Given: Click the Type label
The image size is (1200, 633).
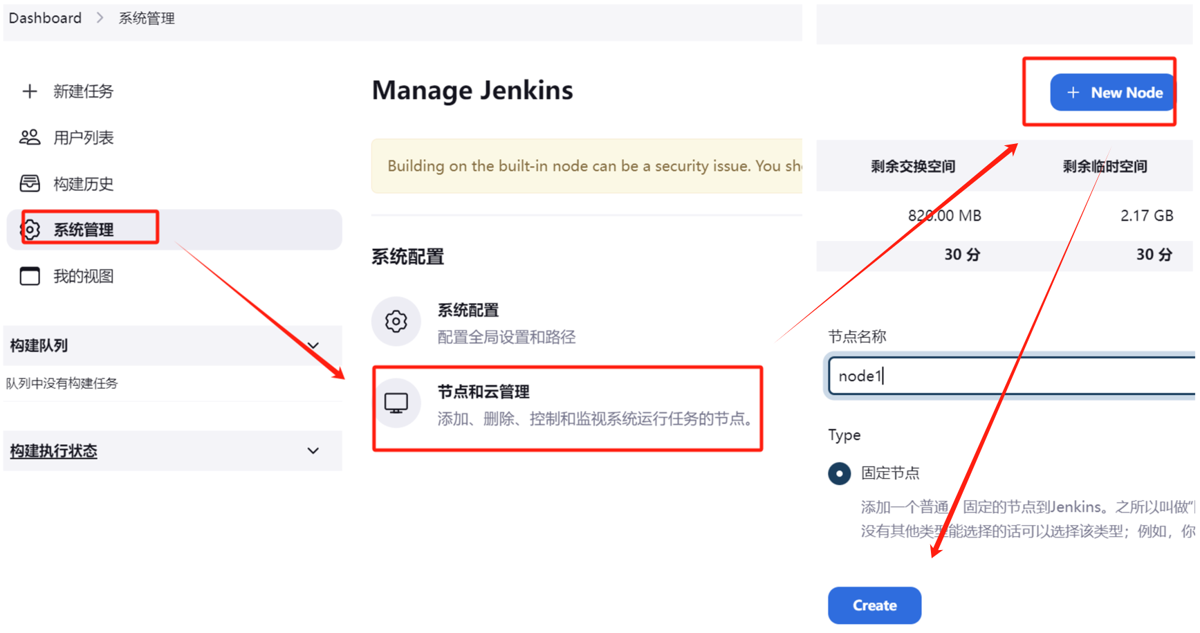Looking at the screenshot, I should coord(844,435).
